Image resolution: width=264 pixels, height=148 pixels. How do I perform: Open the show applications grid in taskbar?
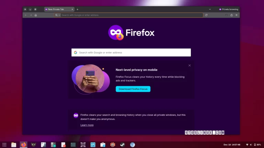pyautogui.click(x=4, y=145)
